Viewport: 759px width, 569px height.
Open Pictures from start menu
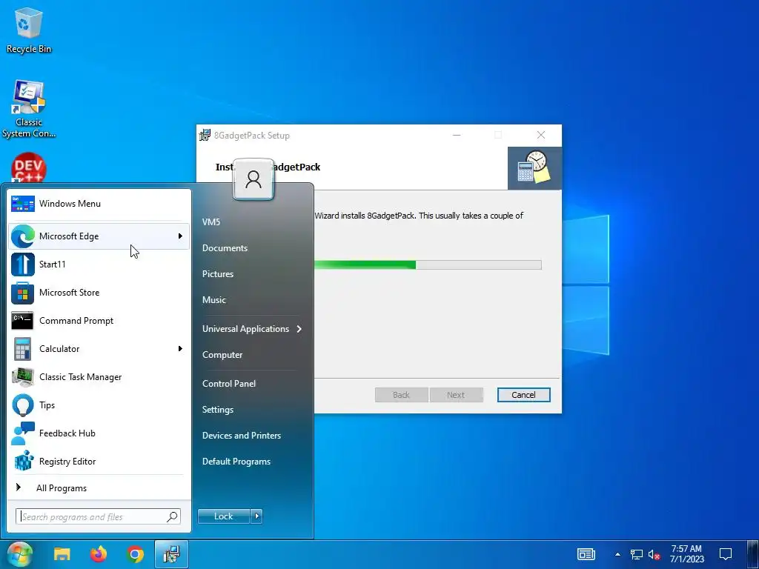click(218, 274)
